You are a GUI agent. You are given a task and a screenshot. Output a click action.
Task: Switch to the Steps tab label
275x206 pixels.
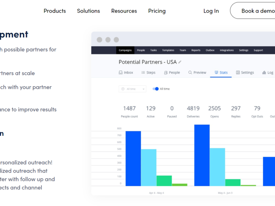[151, 73]
